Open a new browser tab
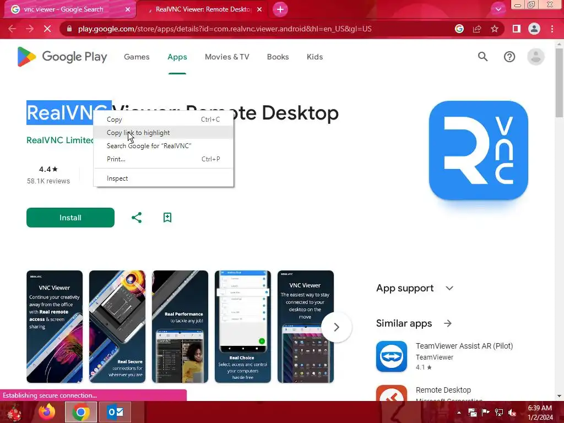 point(280,9)
